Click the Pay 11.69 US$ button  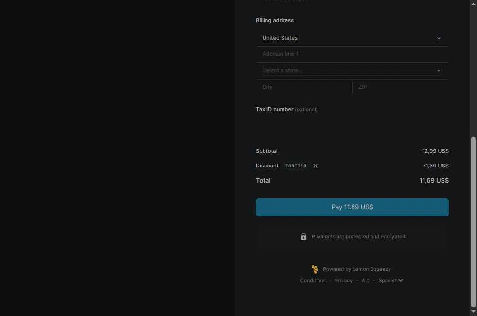352,207
